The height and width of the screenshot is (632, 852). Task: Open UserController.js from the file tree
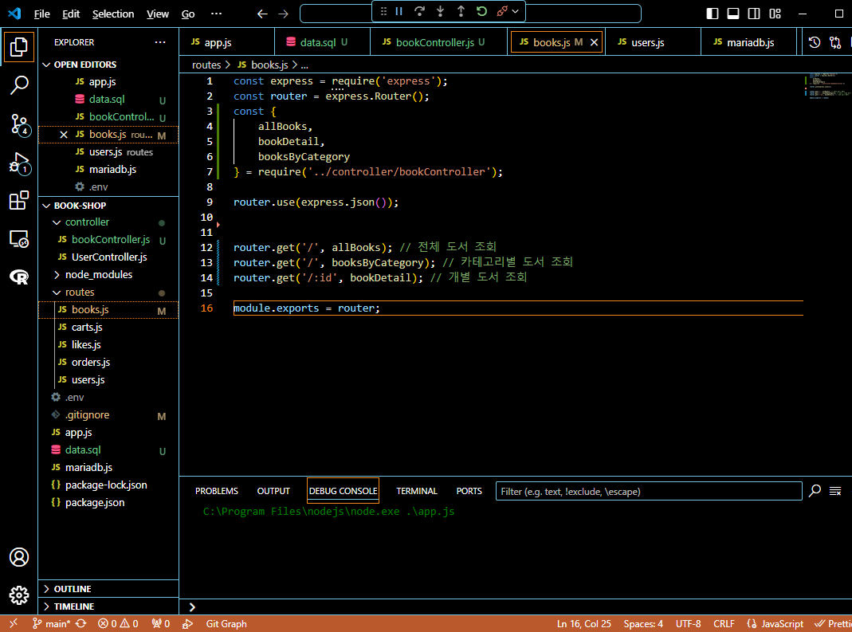coord(108,257)
